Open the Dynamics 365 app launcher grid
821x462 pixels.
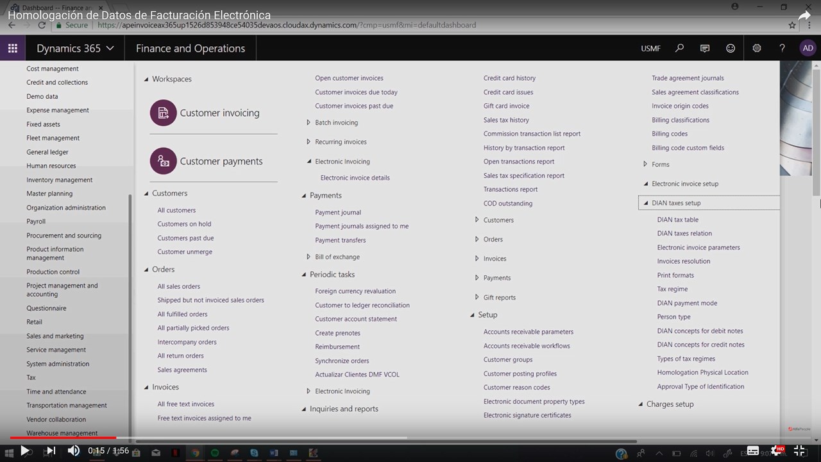tap(12, 48)
